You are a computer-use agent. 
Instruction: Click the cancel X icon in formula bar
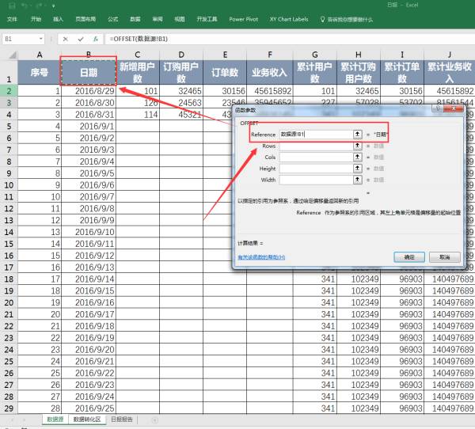[x=65, y=39]
